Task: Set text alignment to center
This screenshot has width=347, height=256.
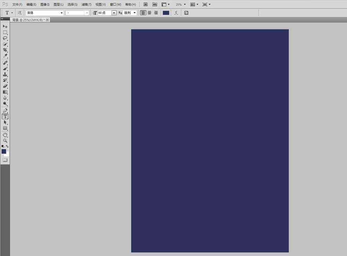Action: [150, 13]
